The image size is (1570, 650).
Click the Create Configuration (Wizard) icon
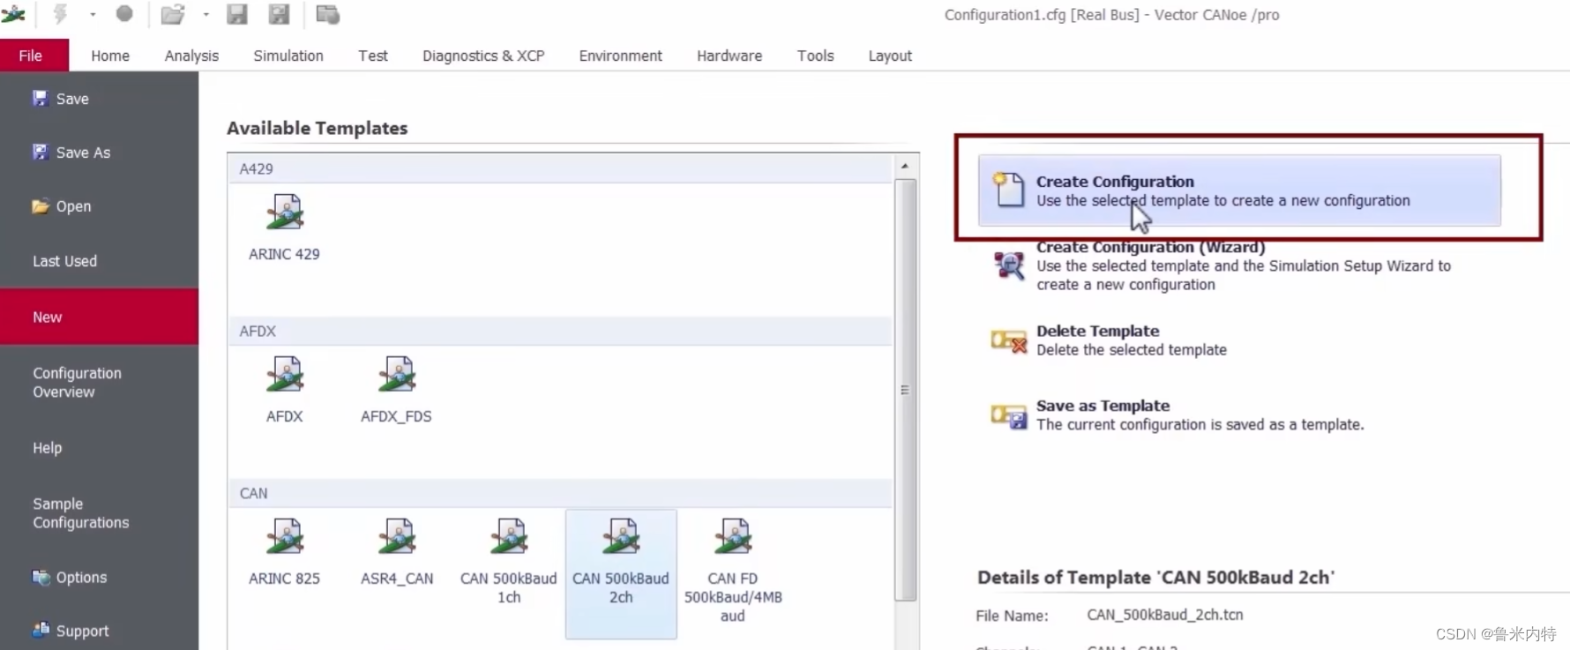coord(1009,265)
